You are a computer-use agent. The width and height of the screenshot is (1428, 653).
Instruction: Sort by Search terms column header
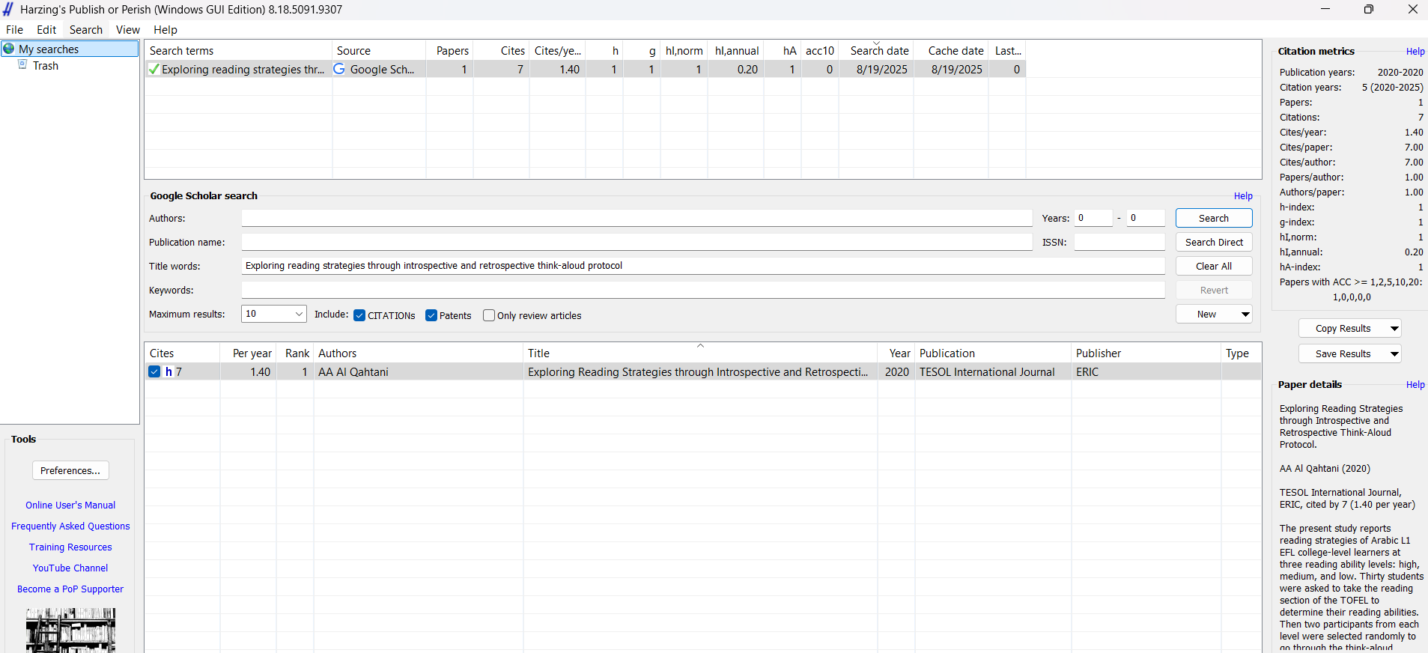pyautogui.click(x=239, y=50)
